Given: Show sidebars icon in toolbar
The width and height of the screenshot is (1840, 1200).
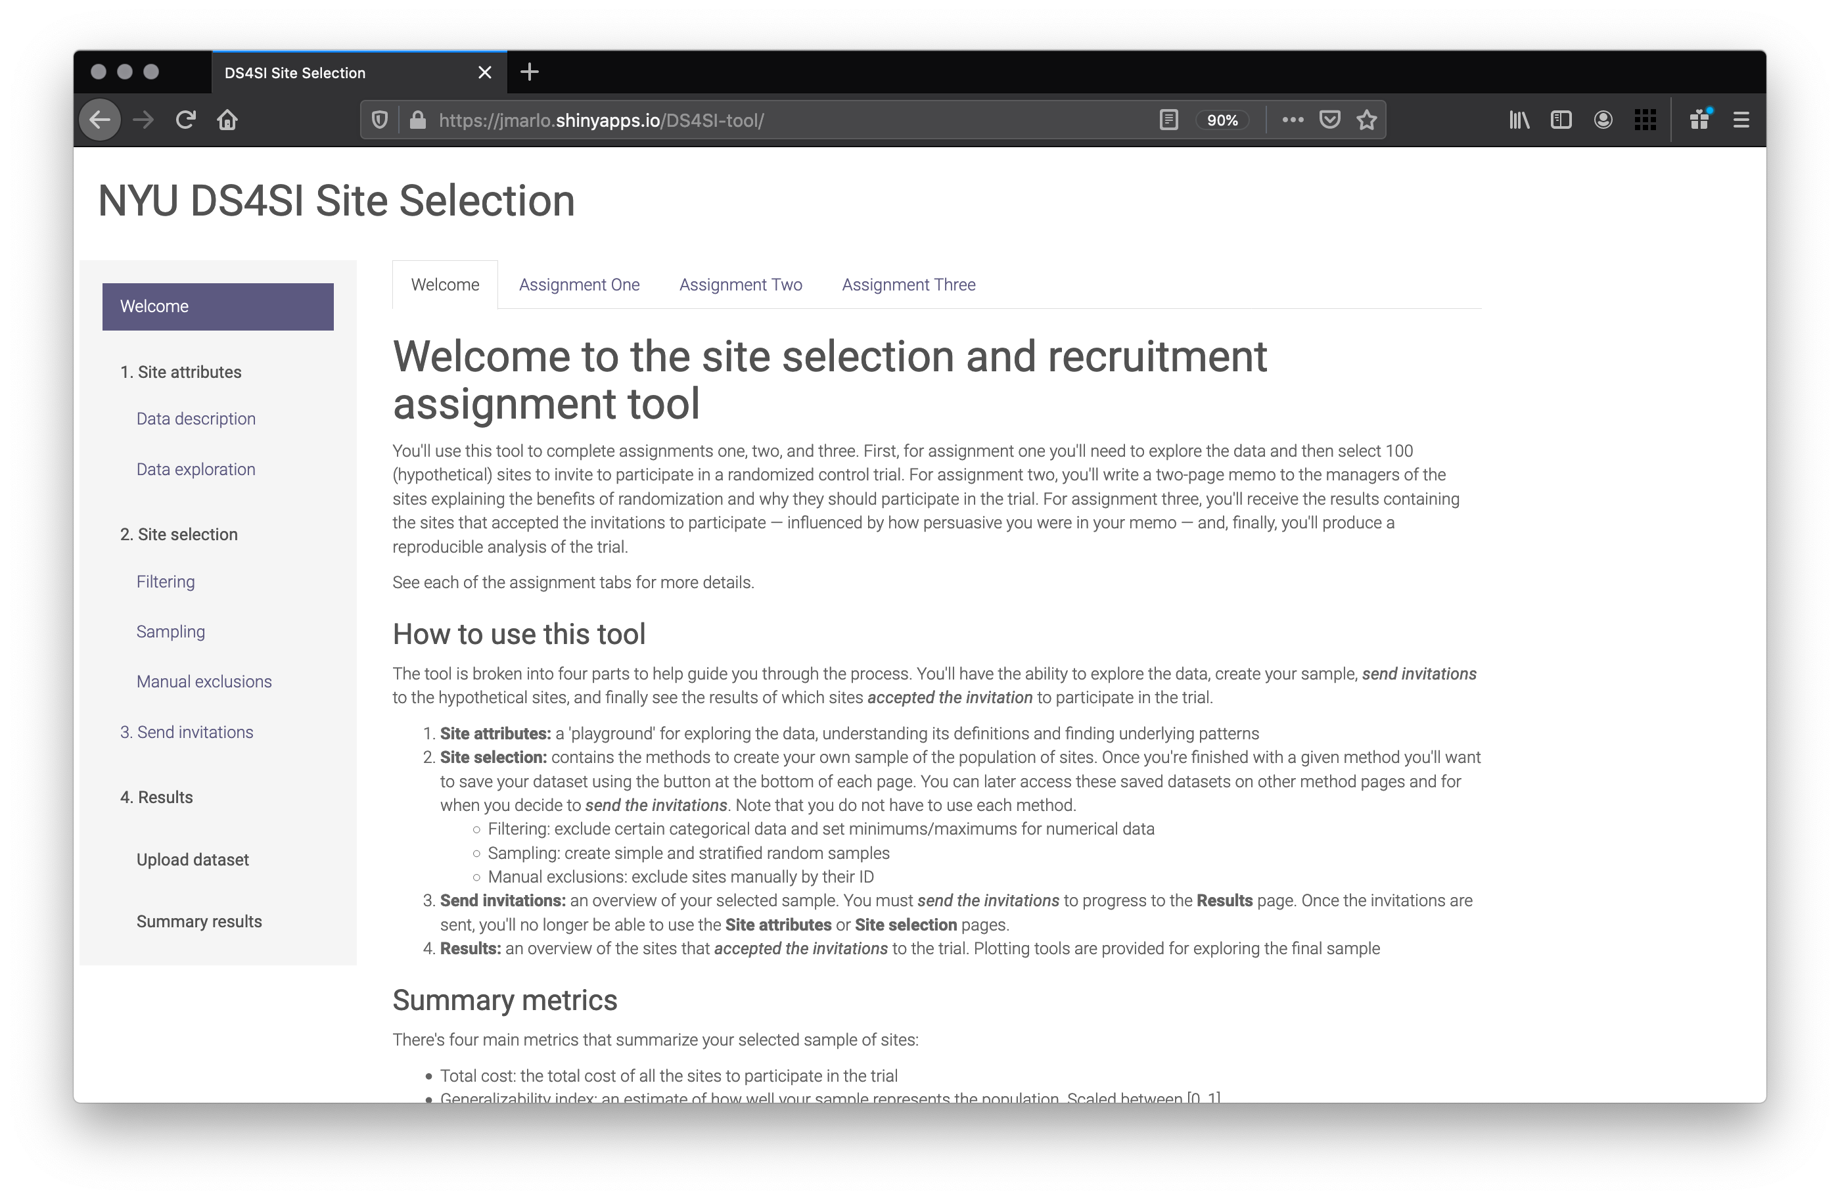Looking at the screenshot, I should (1561, 120).
